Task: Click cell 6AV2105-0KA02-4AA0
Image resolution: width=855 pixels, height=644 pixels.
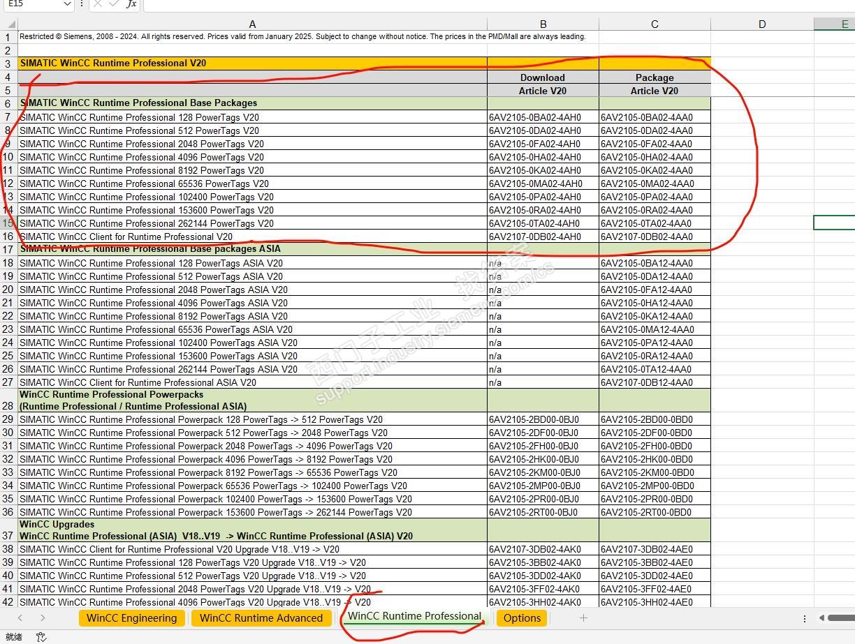Action: [x=655, y=170]
